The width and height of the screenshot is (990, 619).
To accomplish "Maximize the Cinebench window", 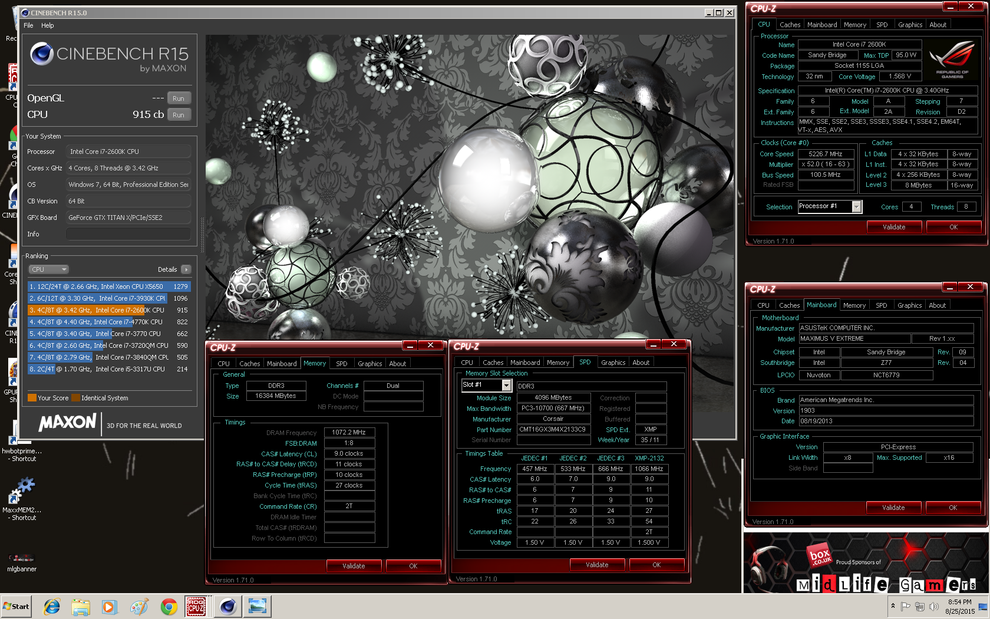I will point(719,12).
